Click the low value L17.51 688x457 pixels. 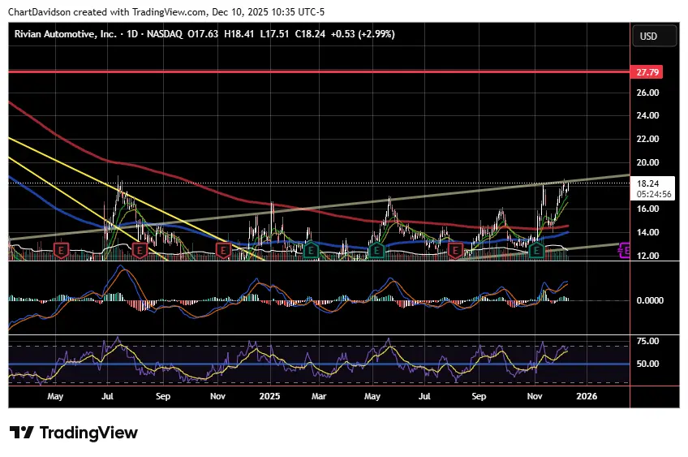[274, 34]
